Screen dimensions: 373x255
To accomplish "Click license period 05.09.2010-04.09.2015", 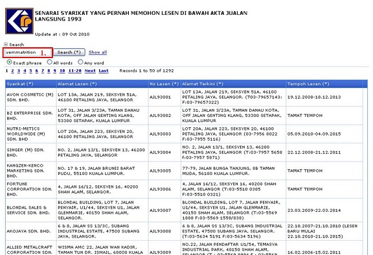I will (x=314, y=134).
